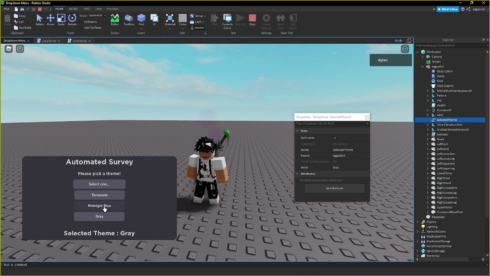Anchor the selected part
The image size is (490, 276).
[x=198, y=28]
